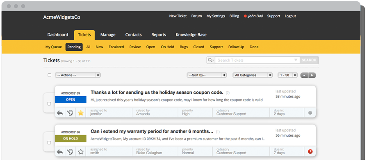Expand the search box dropdown triangle
This screenshot has height=160, width=369.
[296, 60]
